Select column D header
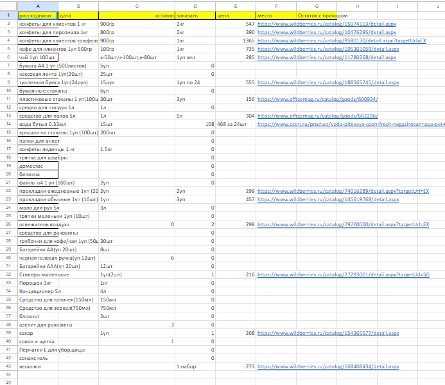The height and width of the screenshot is (385, 445). 195,6
